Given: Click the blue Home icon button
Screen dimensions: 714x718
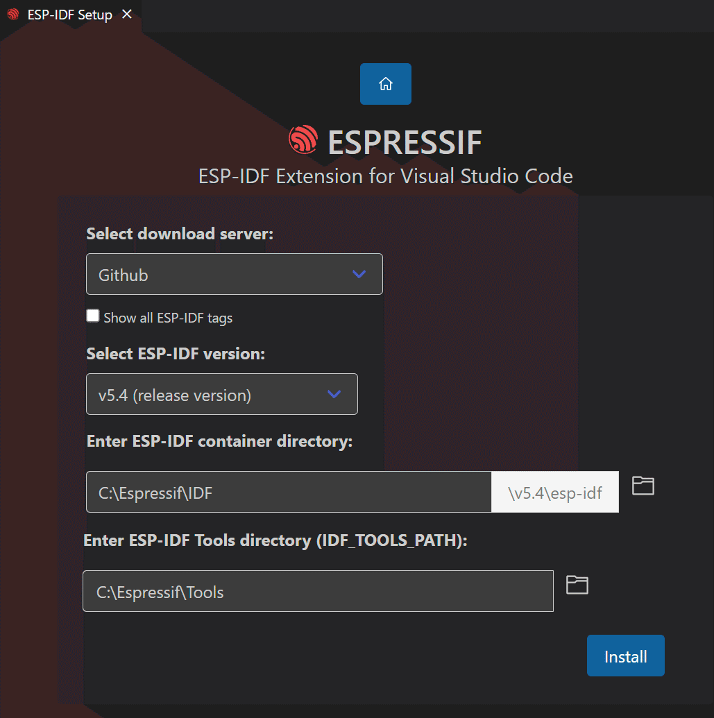Looking at the screenshot, I should [385, 84].
